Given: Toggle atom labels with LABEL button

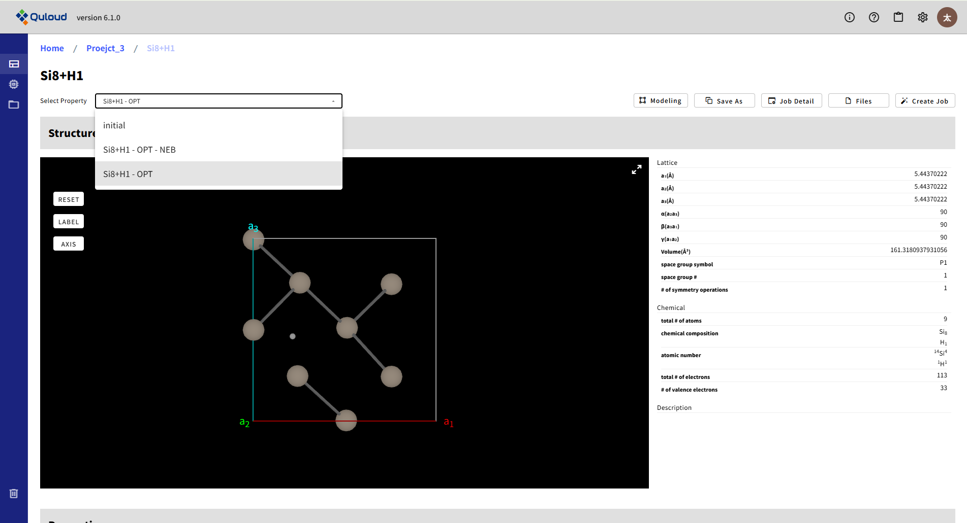Looking at the screenshot, I should (69, 222).
